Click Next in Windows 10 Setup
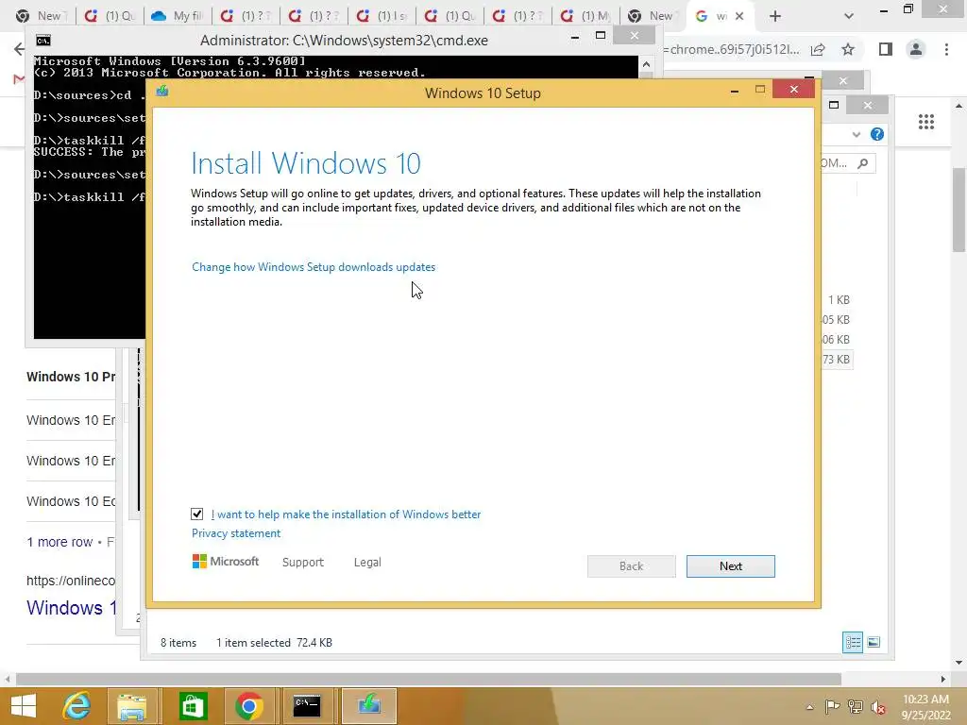 point(730,566)
